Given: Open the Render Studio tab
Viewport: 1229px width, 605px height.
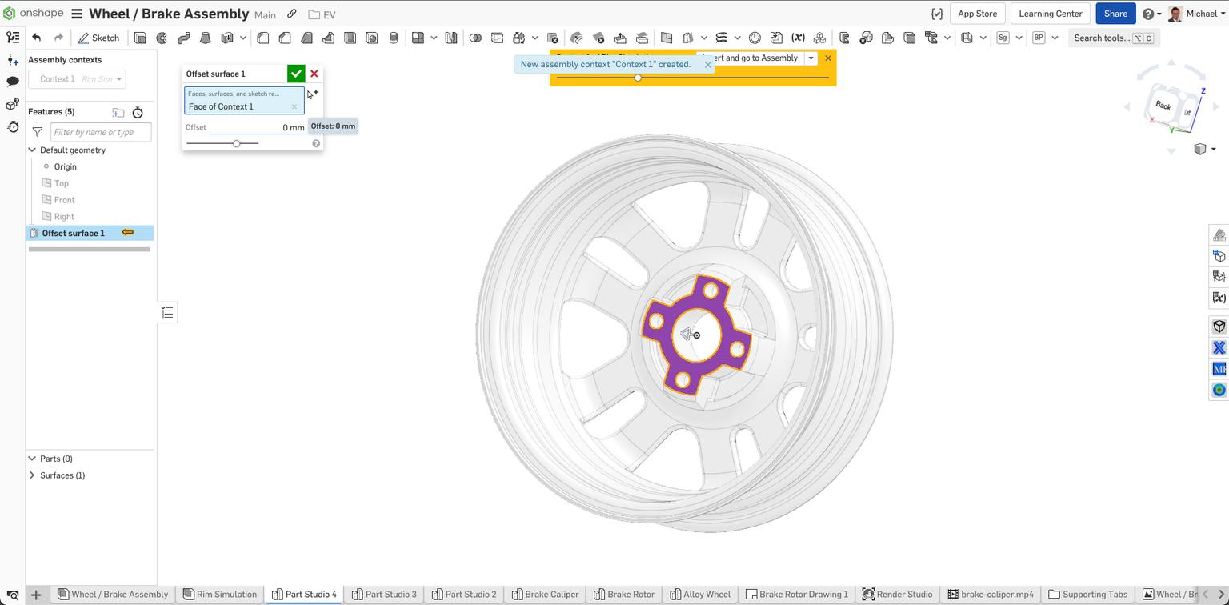Looking at the screenshot, I should point(898,594).
